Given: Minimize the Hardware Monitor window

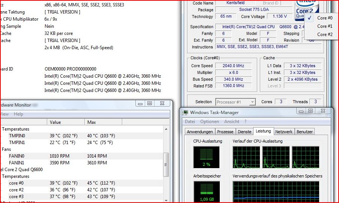Looking at the screenshot, I should tap(140, 104).
